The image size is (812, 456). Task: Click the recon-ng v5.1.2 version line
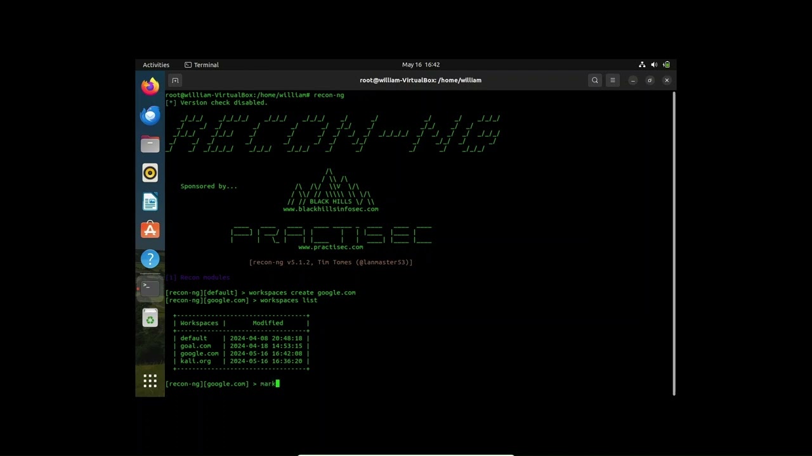pos(331,262)
